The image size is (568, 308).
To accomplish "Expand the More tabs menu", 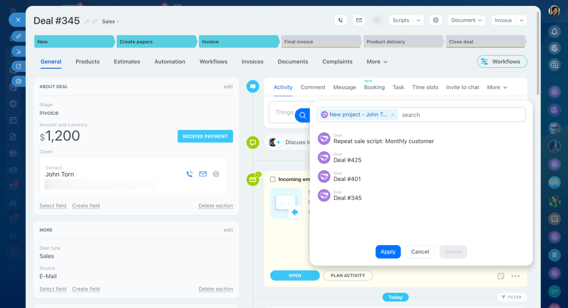I will point(377,62).
